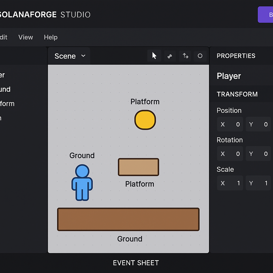Expand the Scene selector chevron
This screenshot has width=273, height=273.
point(83,56)
